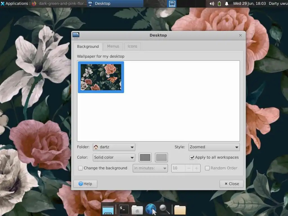
Task: Open the Folder dartz dropdown
Action: point(114,147)
